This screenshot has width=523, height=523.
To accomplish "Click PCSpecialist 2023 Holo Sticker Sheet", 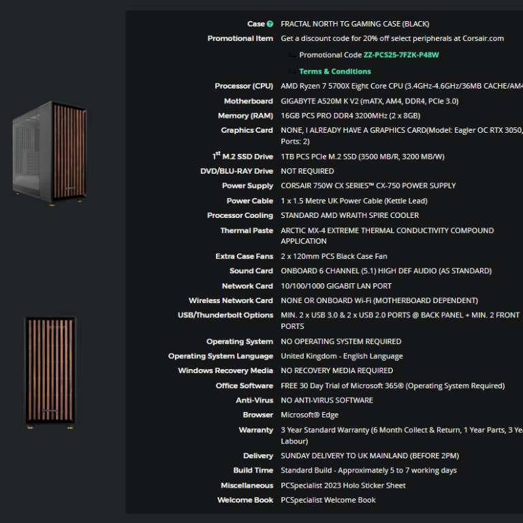I will point(343,486).
